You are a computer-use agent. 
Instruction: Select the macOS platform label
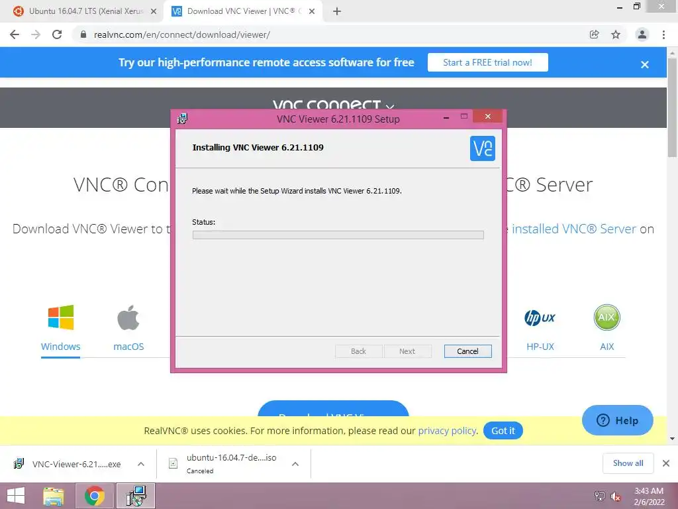(128, 347)
